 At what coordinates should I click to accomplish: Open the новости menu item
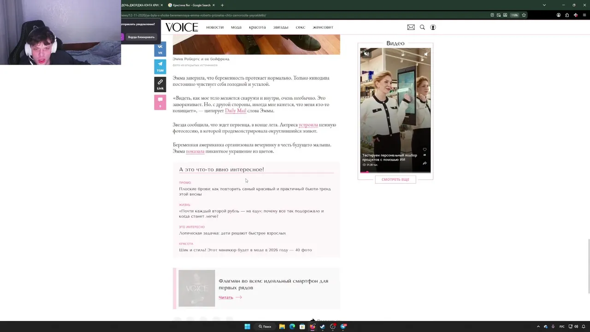point(215,27)
